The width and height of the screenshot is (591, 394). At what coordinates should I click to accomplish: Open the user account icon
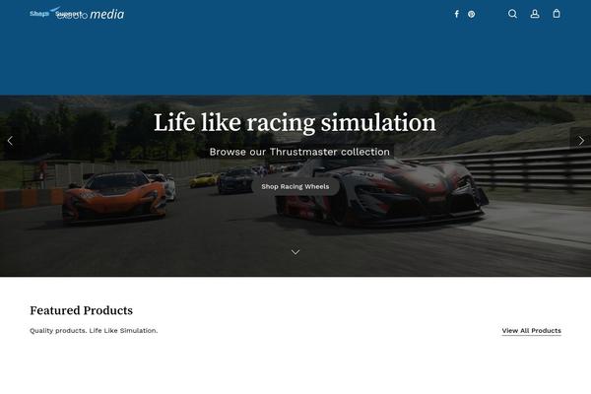pos(535,14)
